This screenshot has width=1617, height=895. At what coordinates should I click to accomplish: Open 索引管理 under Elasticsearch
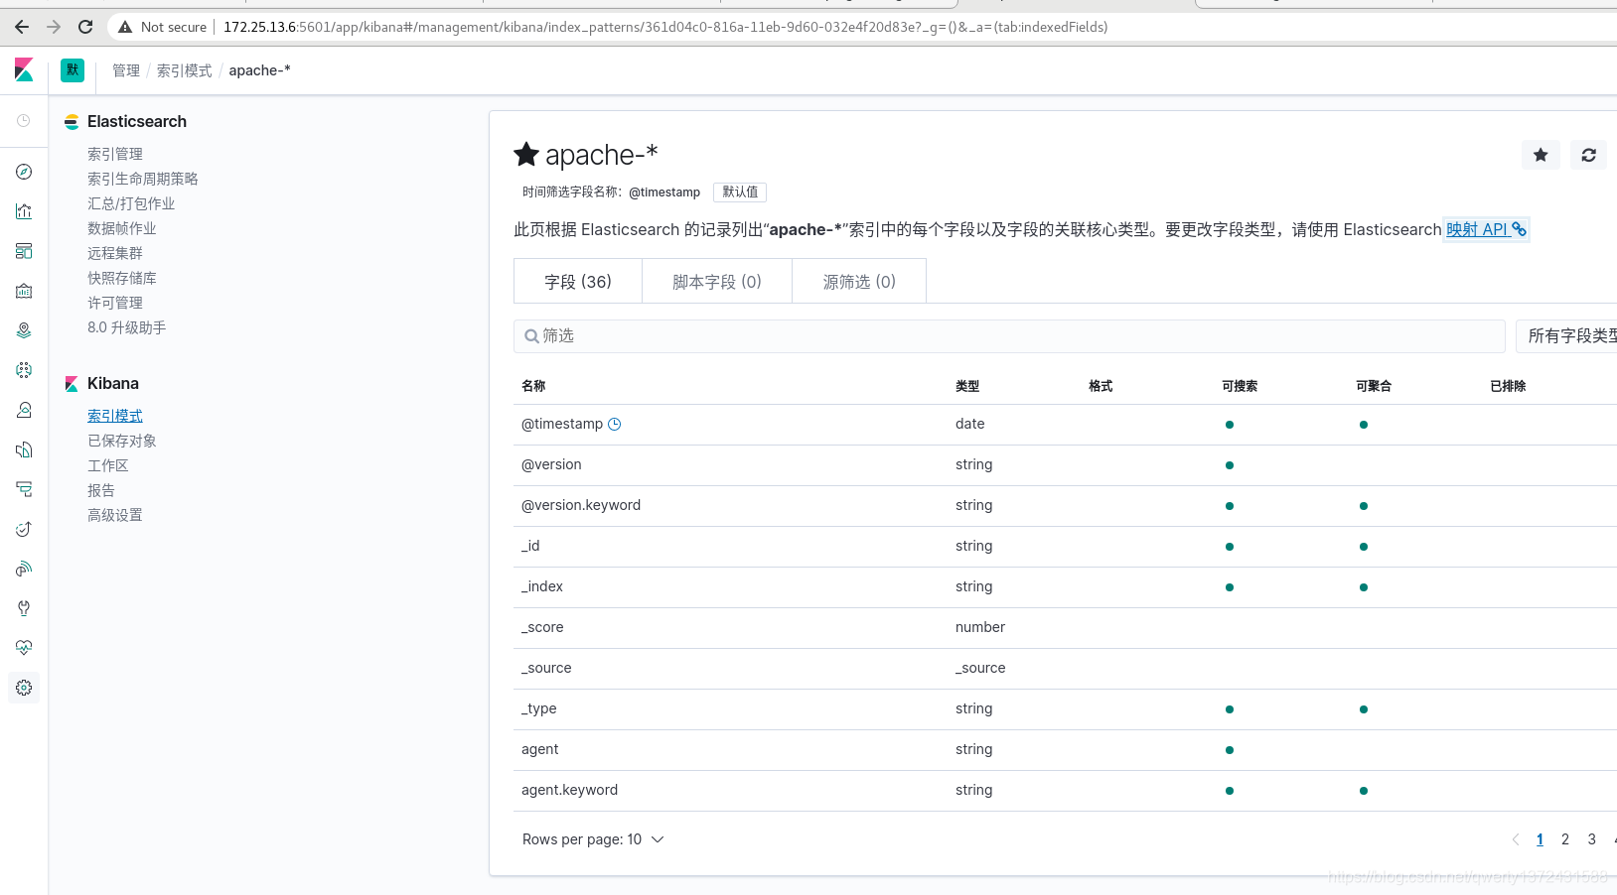pyautogui.click(x=115, y=154)
